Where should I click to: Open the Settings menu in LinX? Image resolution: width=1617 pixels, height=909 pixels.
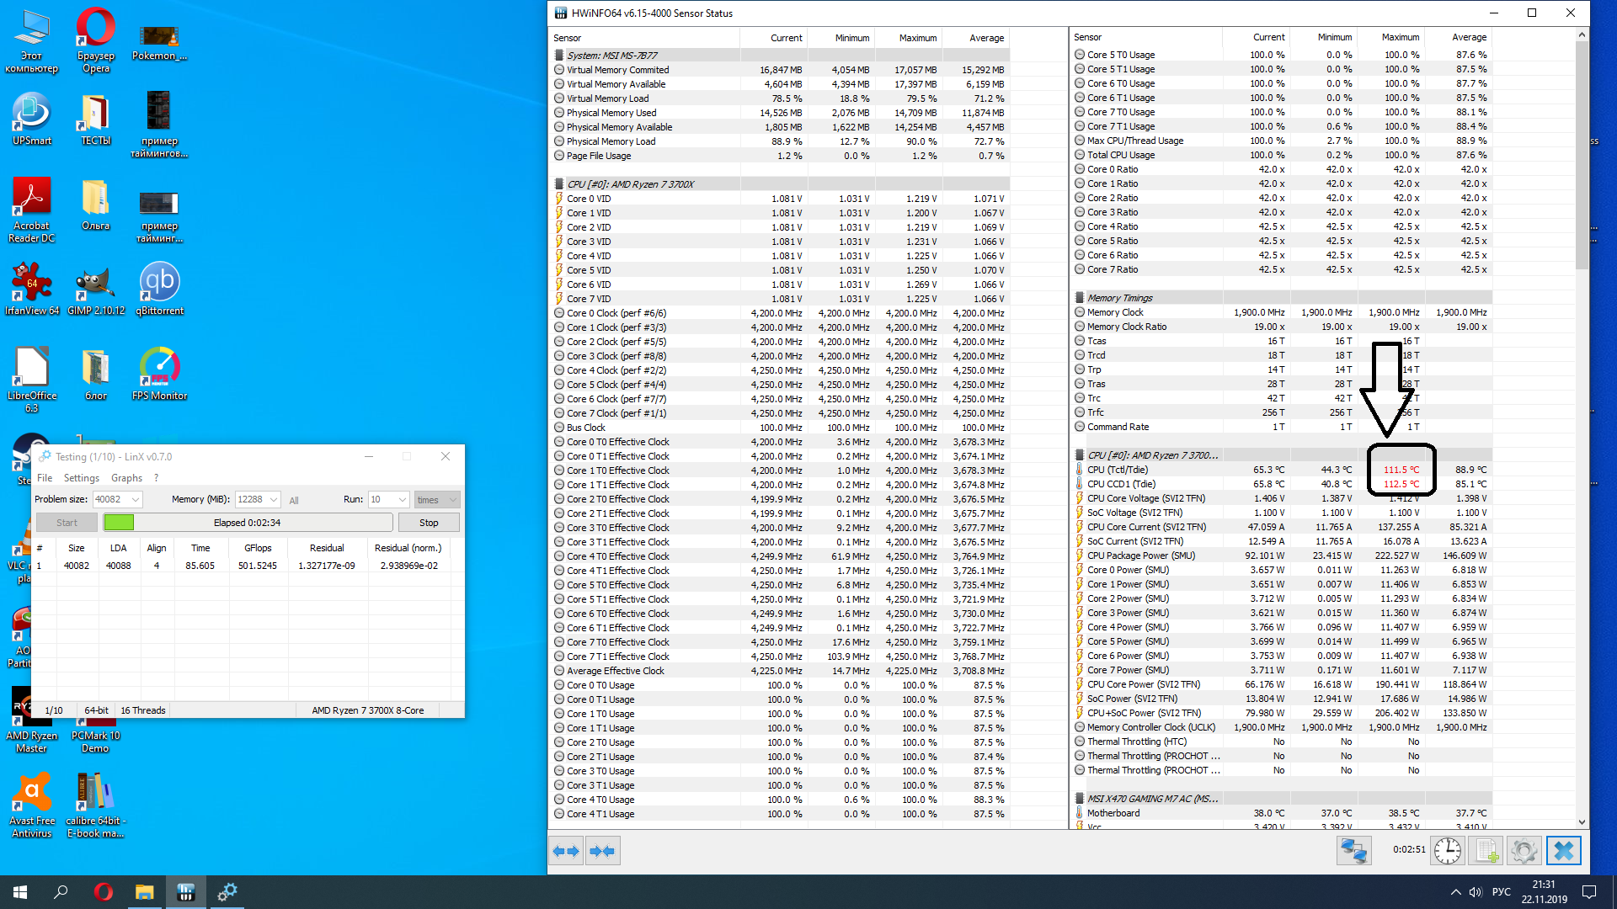coord(82,478)
